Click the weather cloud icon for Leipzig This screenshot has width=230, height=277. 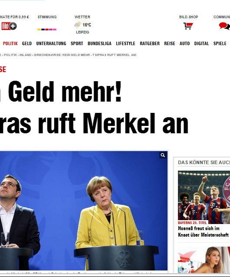[x=77, y=25]
